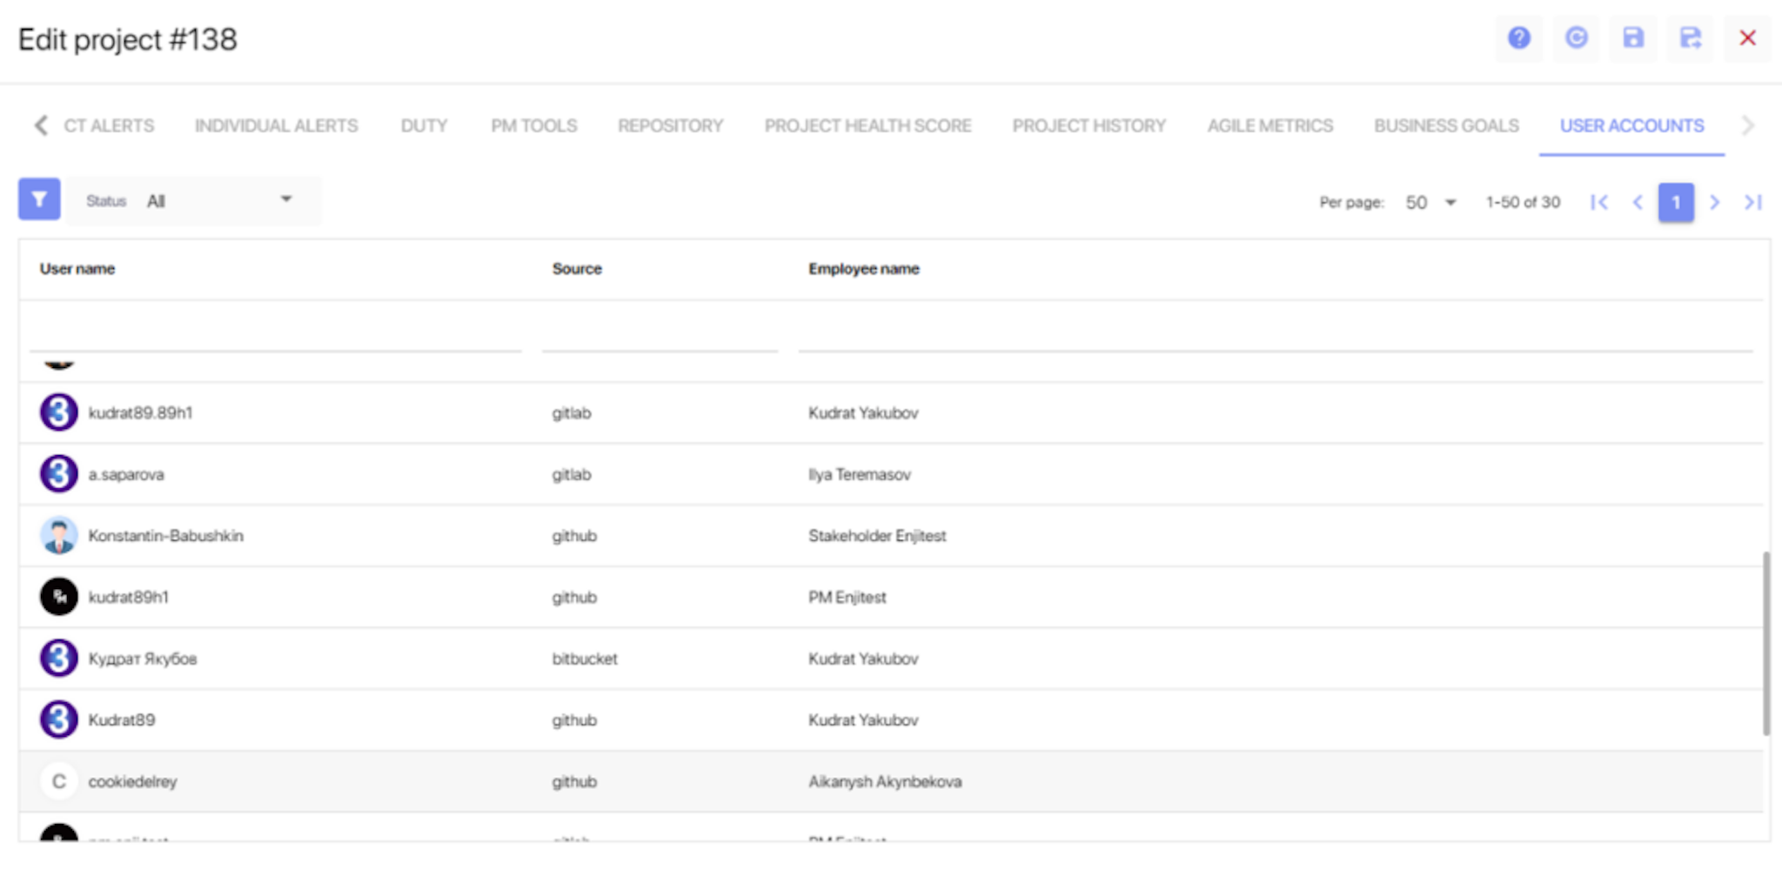Image resolution: width=1782 pixels, height=884 pixels.
Task: Click the C avatar of cookiedelrey
Action: point(59,781)
